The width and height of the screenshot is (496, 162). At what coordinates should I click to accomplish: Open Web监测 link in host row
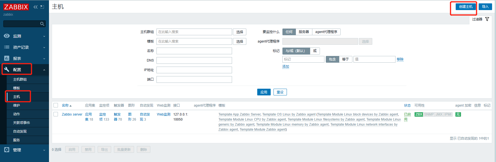click(x=163, y=114)
